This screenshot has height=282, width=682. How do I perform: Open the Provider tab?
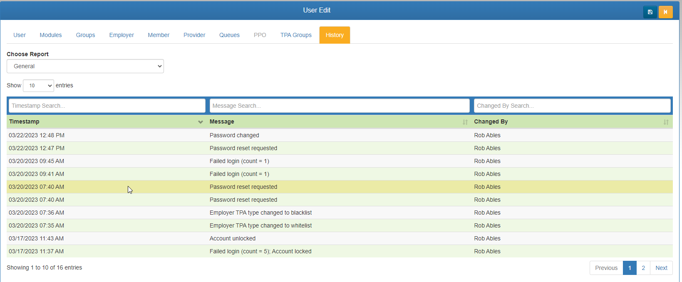pyautogui.click(x=194, y=35)
